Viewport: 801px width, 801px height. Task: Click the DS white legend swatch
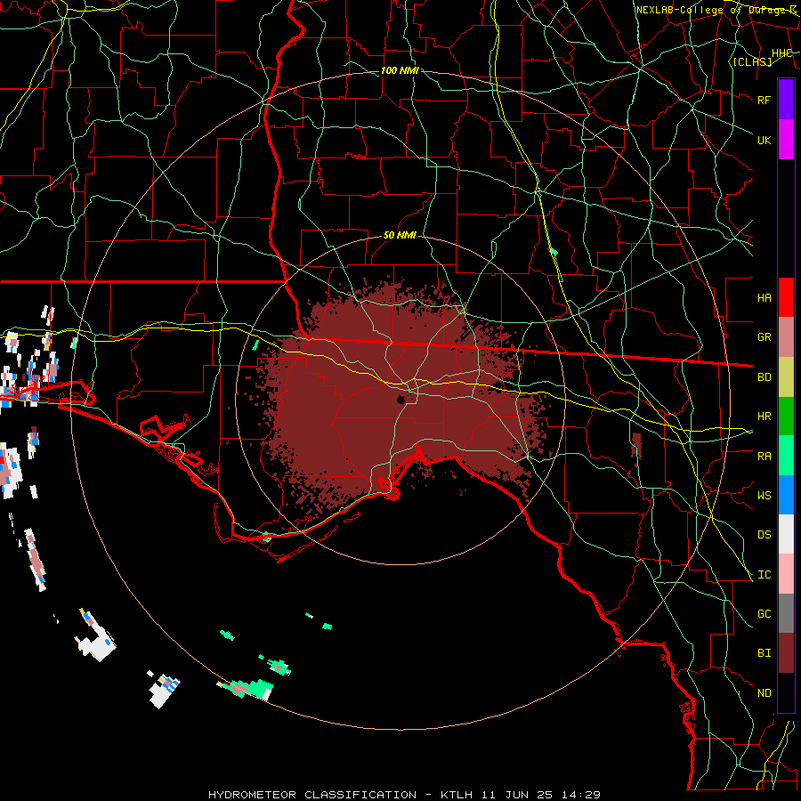(786, 534)
